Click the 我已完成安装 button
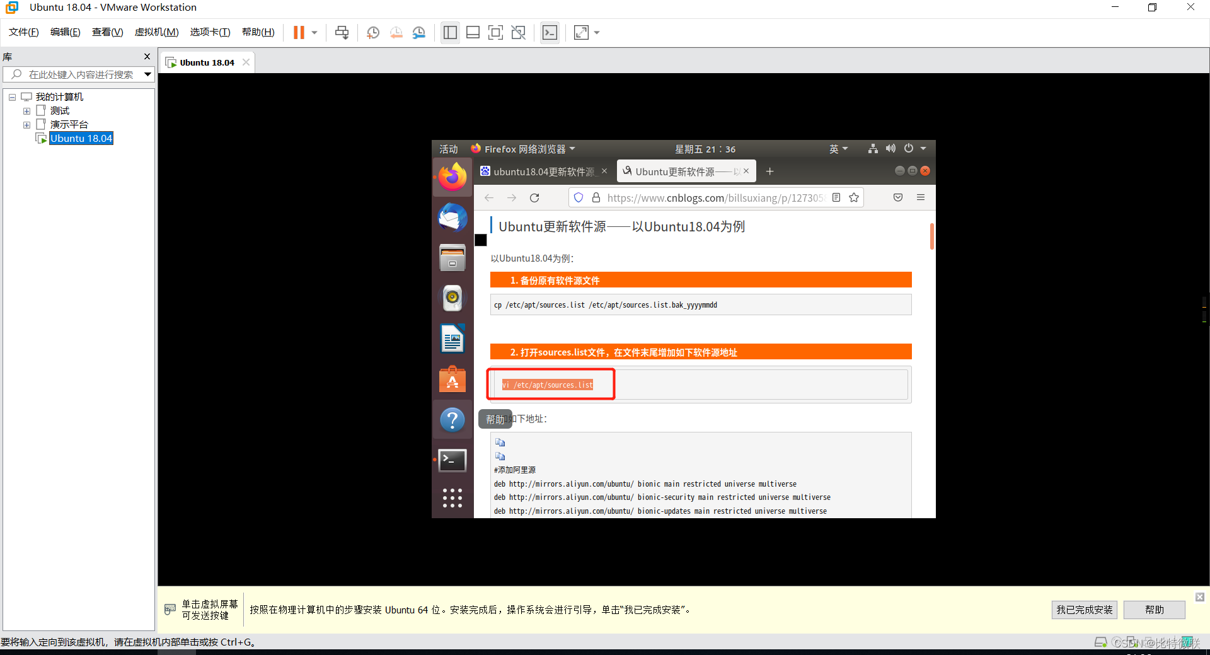This screenshot has width=1210, height=655. pos(1083,610)
